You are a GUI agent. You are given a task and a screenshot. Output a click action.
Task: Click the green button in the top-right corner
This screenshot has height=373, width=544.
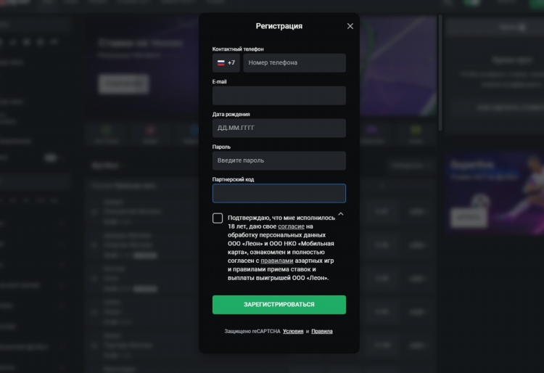pos(537,3)
